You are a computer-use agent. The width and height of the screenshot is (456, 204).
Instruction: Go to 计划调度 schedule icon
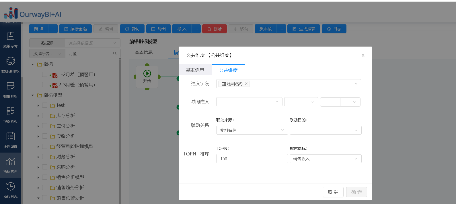[10, 137]
